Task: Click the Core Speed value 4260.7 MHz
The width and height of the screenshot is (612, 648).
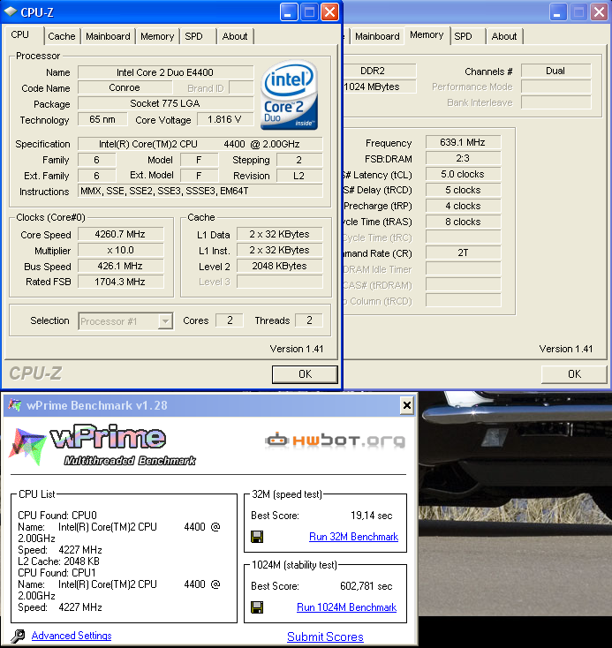Action: [x=120, y=234]
